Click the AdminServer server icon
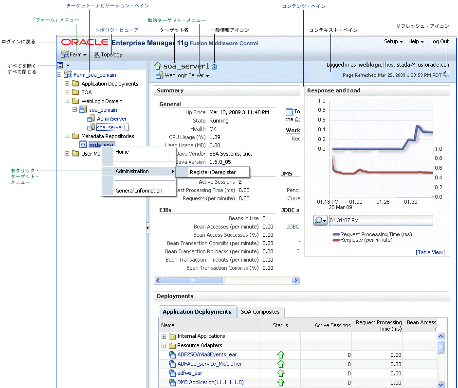The image size is (458, 388). tap(91, 118)
